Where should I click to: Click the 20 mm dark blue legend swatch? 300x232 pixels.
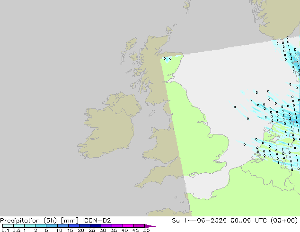click(85, 226)
